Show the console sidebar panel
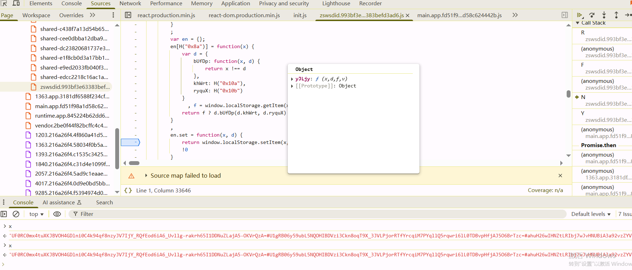Image resolution: width=632 pixels, height=270 pixels. [x=4, y=214]
